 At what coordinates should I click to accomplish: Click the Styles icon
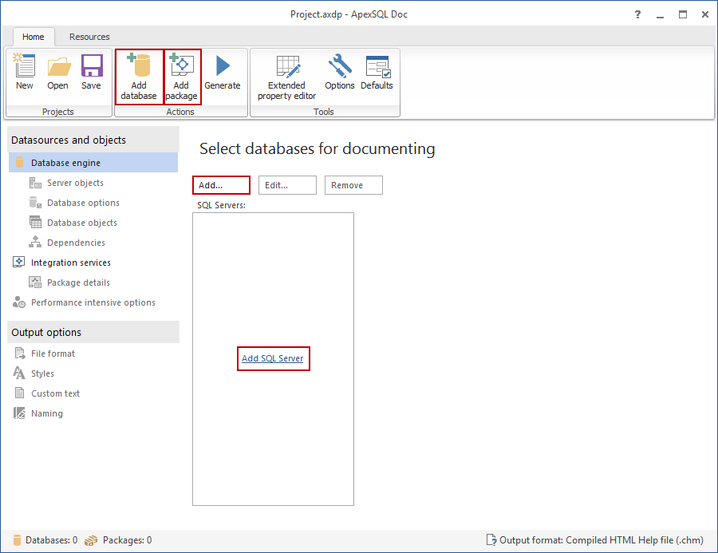(x=19, y=373)
